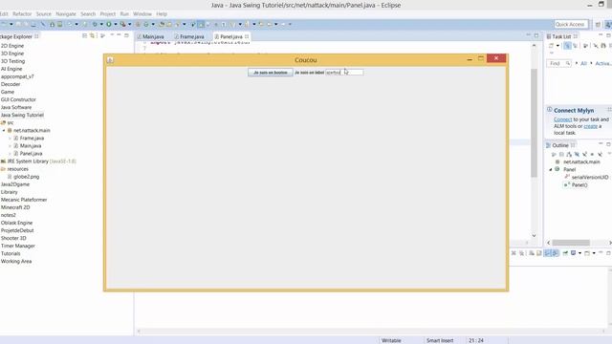This screenshot has height=344, width=612.
Task: Open the Window menu
Action: pyautogui.click(x=142, y=13)
